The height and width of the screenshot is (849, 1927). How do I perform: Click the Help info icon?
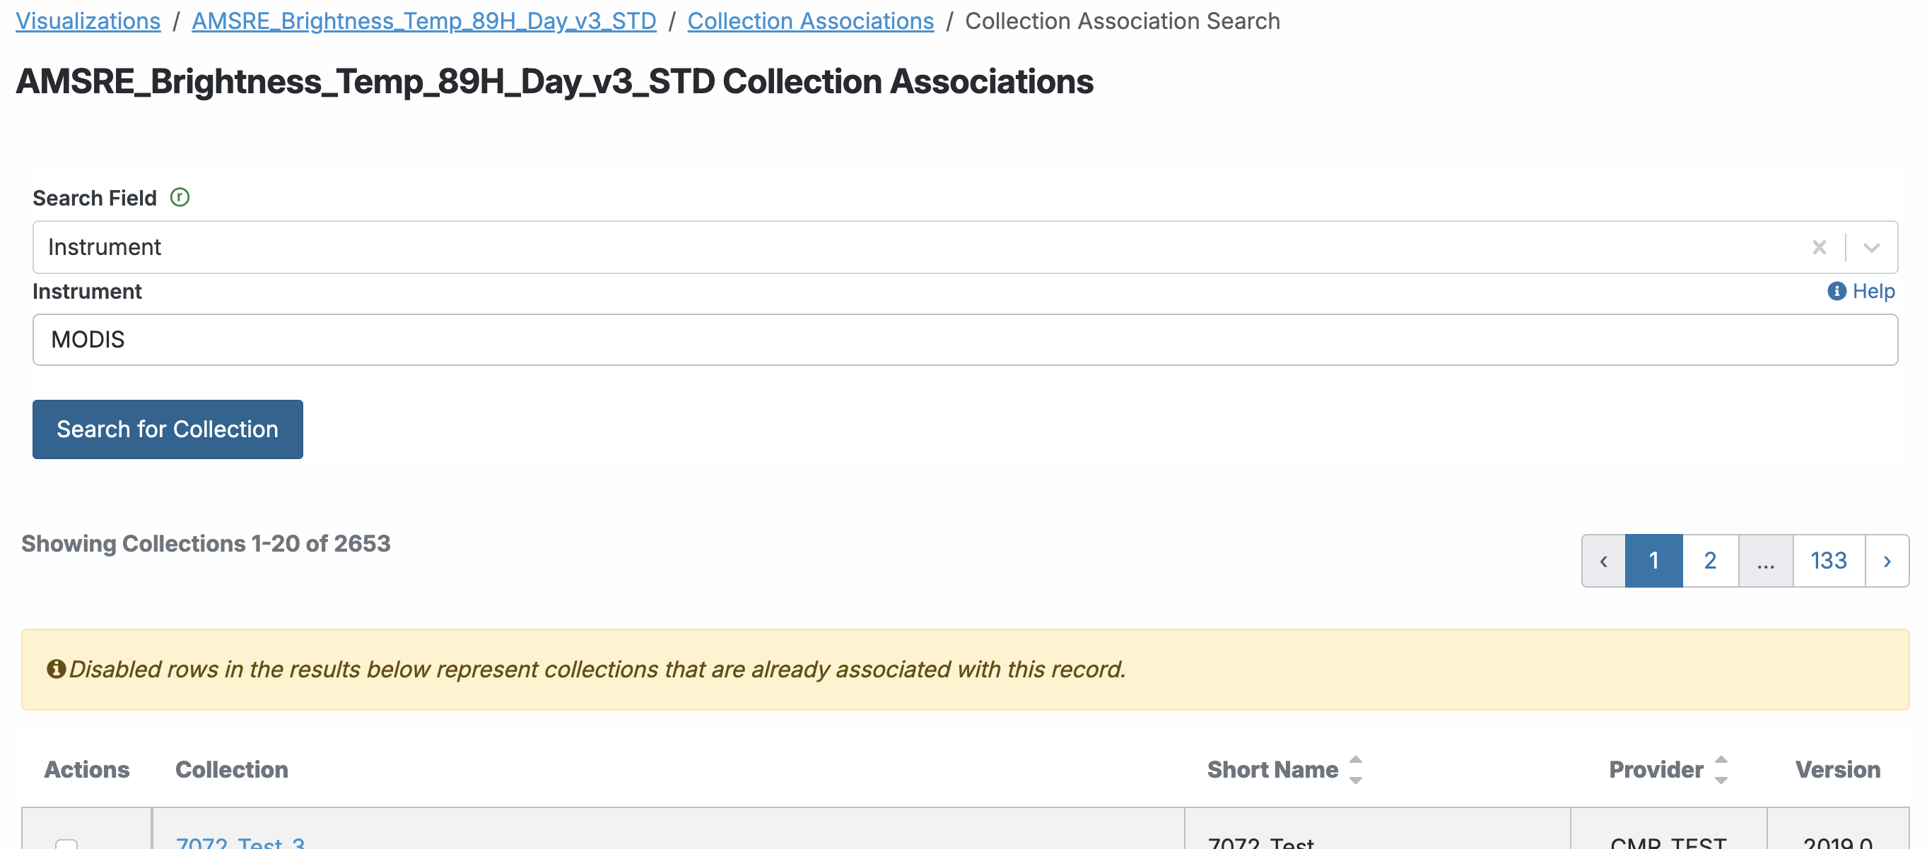[x=1837, y=291]
